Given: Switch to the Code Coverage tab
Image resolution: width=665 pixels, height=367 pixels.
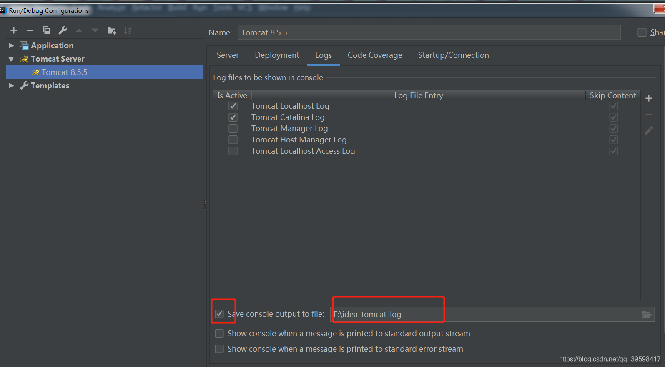Looking at the screenshot, I should [x=375, y=55].
